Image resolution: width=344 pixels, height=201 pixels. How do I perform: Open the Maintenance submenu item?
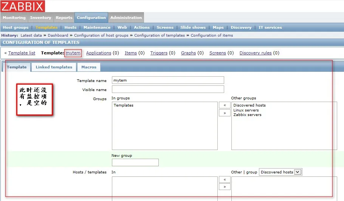97,28
